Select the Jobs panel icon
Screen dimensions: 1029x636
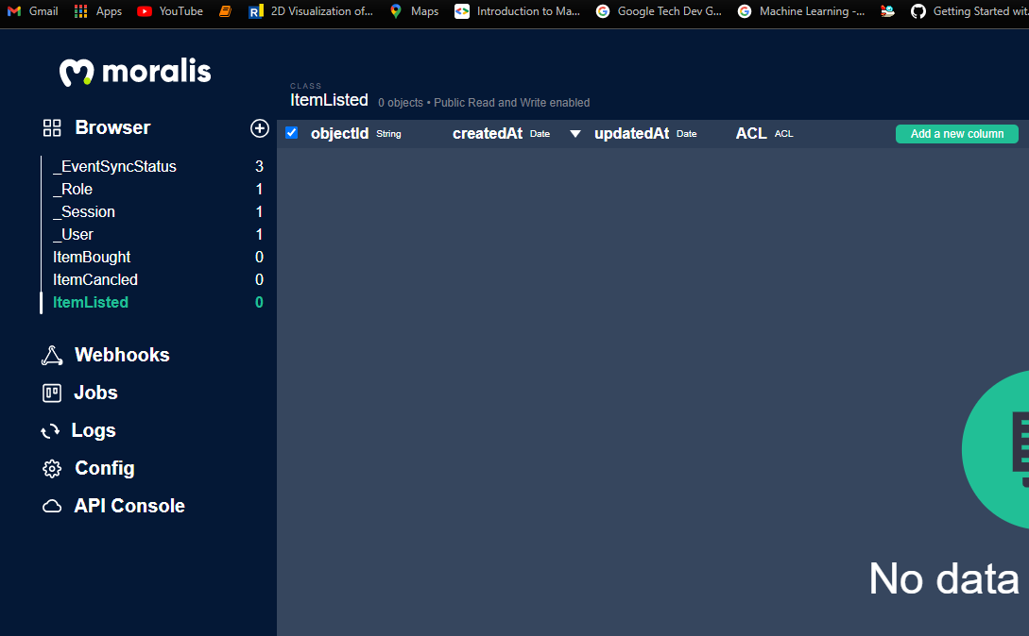click(x=52, y=393)
